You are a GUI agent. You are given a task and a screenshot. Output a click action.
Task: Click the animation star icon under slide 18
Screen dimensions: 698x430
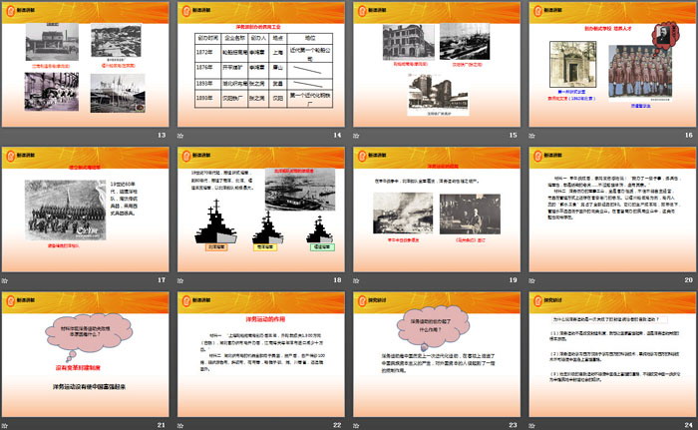point(180,280)
